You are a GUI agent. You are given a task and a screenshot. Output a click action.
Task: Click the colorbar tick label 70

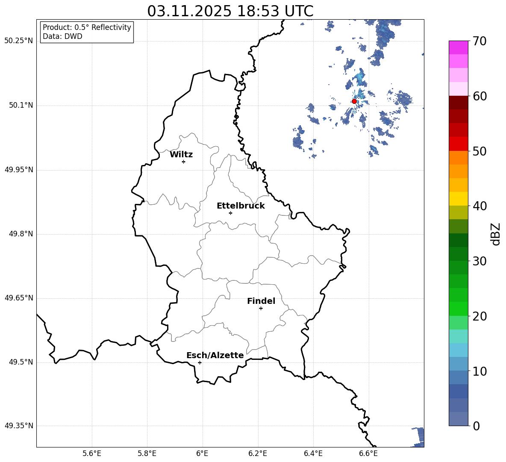[480, 41]
